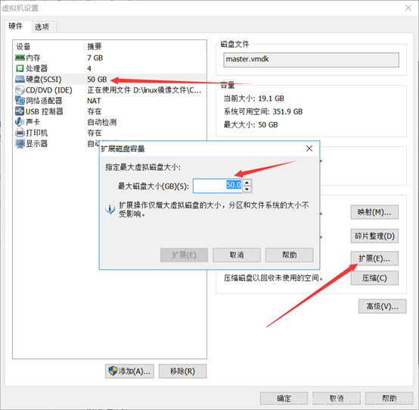
Task: Click 取消 at window bottom
Action: pyautogui.click(x=336, y=398)
